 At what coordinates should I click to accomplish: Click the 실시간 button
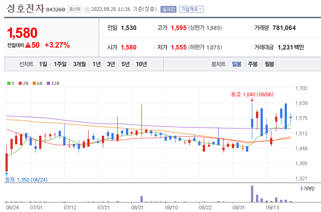[168, 9]
